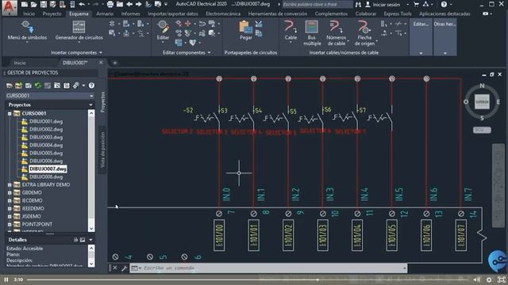Expand the JISDEMO project node

10,216
